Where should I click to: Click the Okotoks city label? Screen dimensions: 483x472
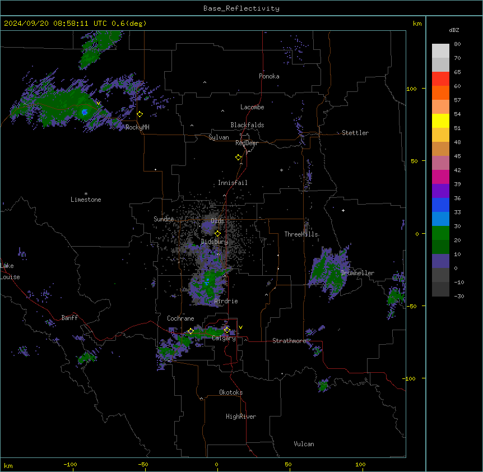pos(231,392)
